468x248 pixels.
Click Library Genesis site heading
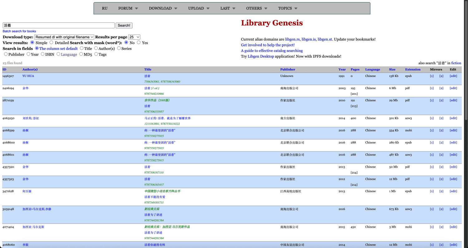coord(272,23)
